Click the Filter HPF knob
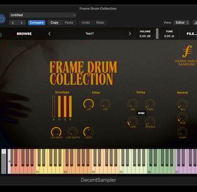197x192 pixels. tap(105, 104)
